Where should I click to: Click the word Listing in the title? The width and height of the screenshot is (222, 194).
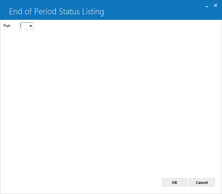point(93,12)
